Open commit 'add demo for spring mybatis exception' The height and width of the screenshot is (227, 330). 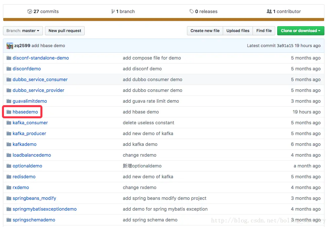click(x=165, y=209)
